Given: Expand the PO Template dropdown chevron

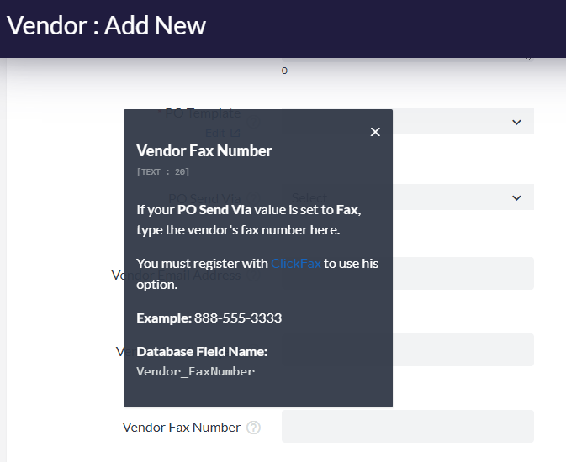Looking at the screenshot, I should tap(516, 123).
